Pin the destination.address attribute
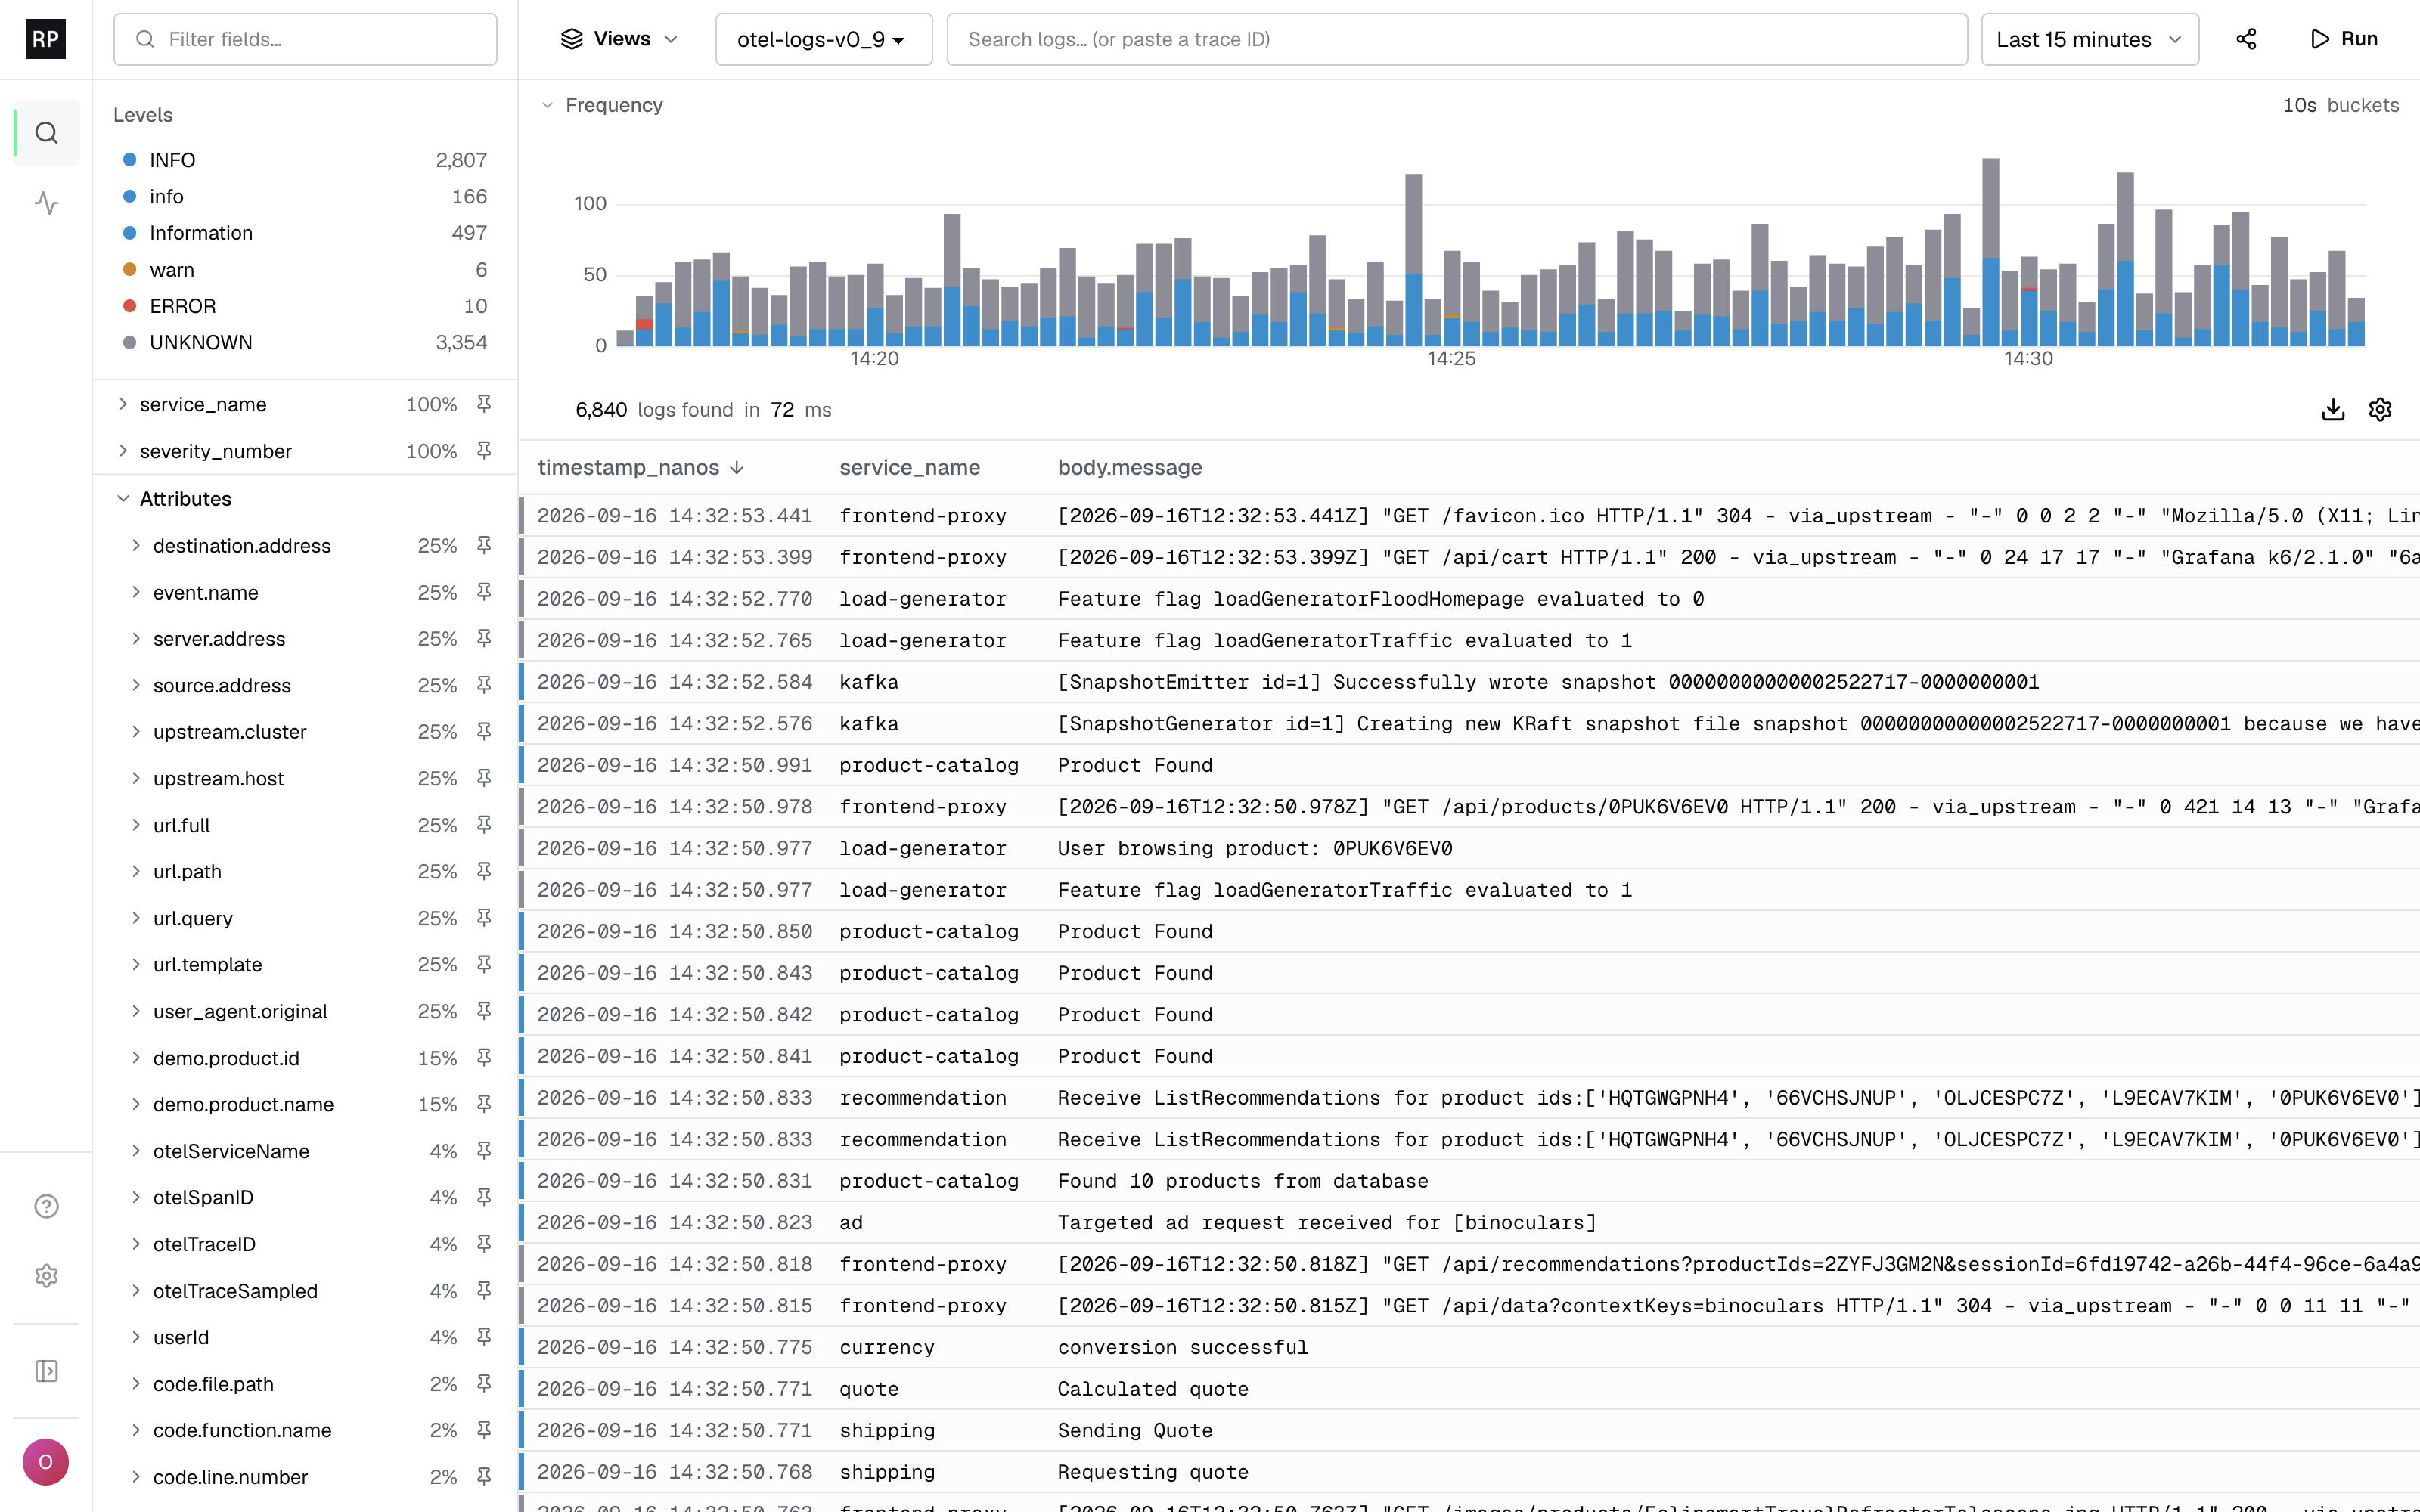The image size is (2420, 1512). click(x=484, y=545)
